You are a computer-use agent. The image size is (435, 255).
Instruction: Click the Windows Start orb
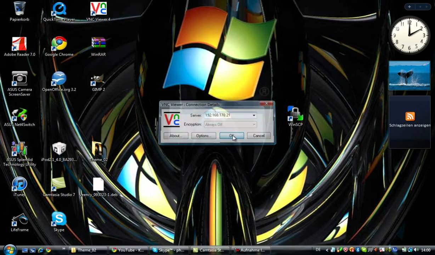click(x=10, y=250)
